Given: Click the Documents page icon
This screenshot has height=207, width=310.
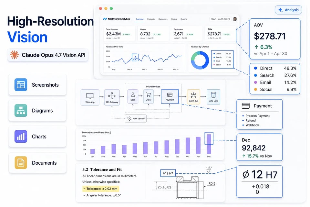Looking at the screenshot, I should [21, 162].
